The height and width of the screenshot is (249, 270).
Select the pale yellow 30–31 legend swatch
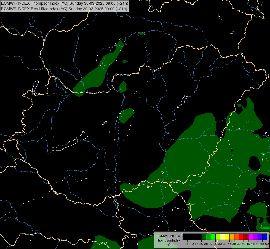click(223, 237)
